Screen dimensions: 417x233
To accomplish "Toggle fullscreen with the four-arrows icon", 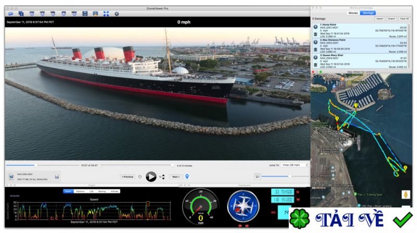I will coord(106,14).
